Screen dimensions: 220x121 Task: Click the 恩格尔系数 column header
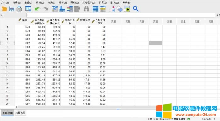[68, 22]
